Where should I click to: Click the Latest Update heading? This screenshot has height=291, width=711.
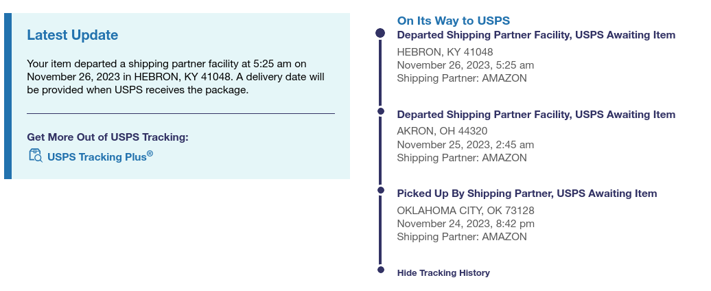coord(72,35)
